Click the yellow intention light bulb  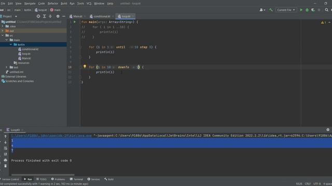tap(85, 67)
